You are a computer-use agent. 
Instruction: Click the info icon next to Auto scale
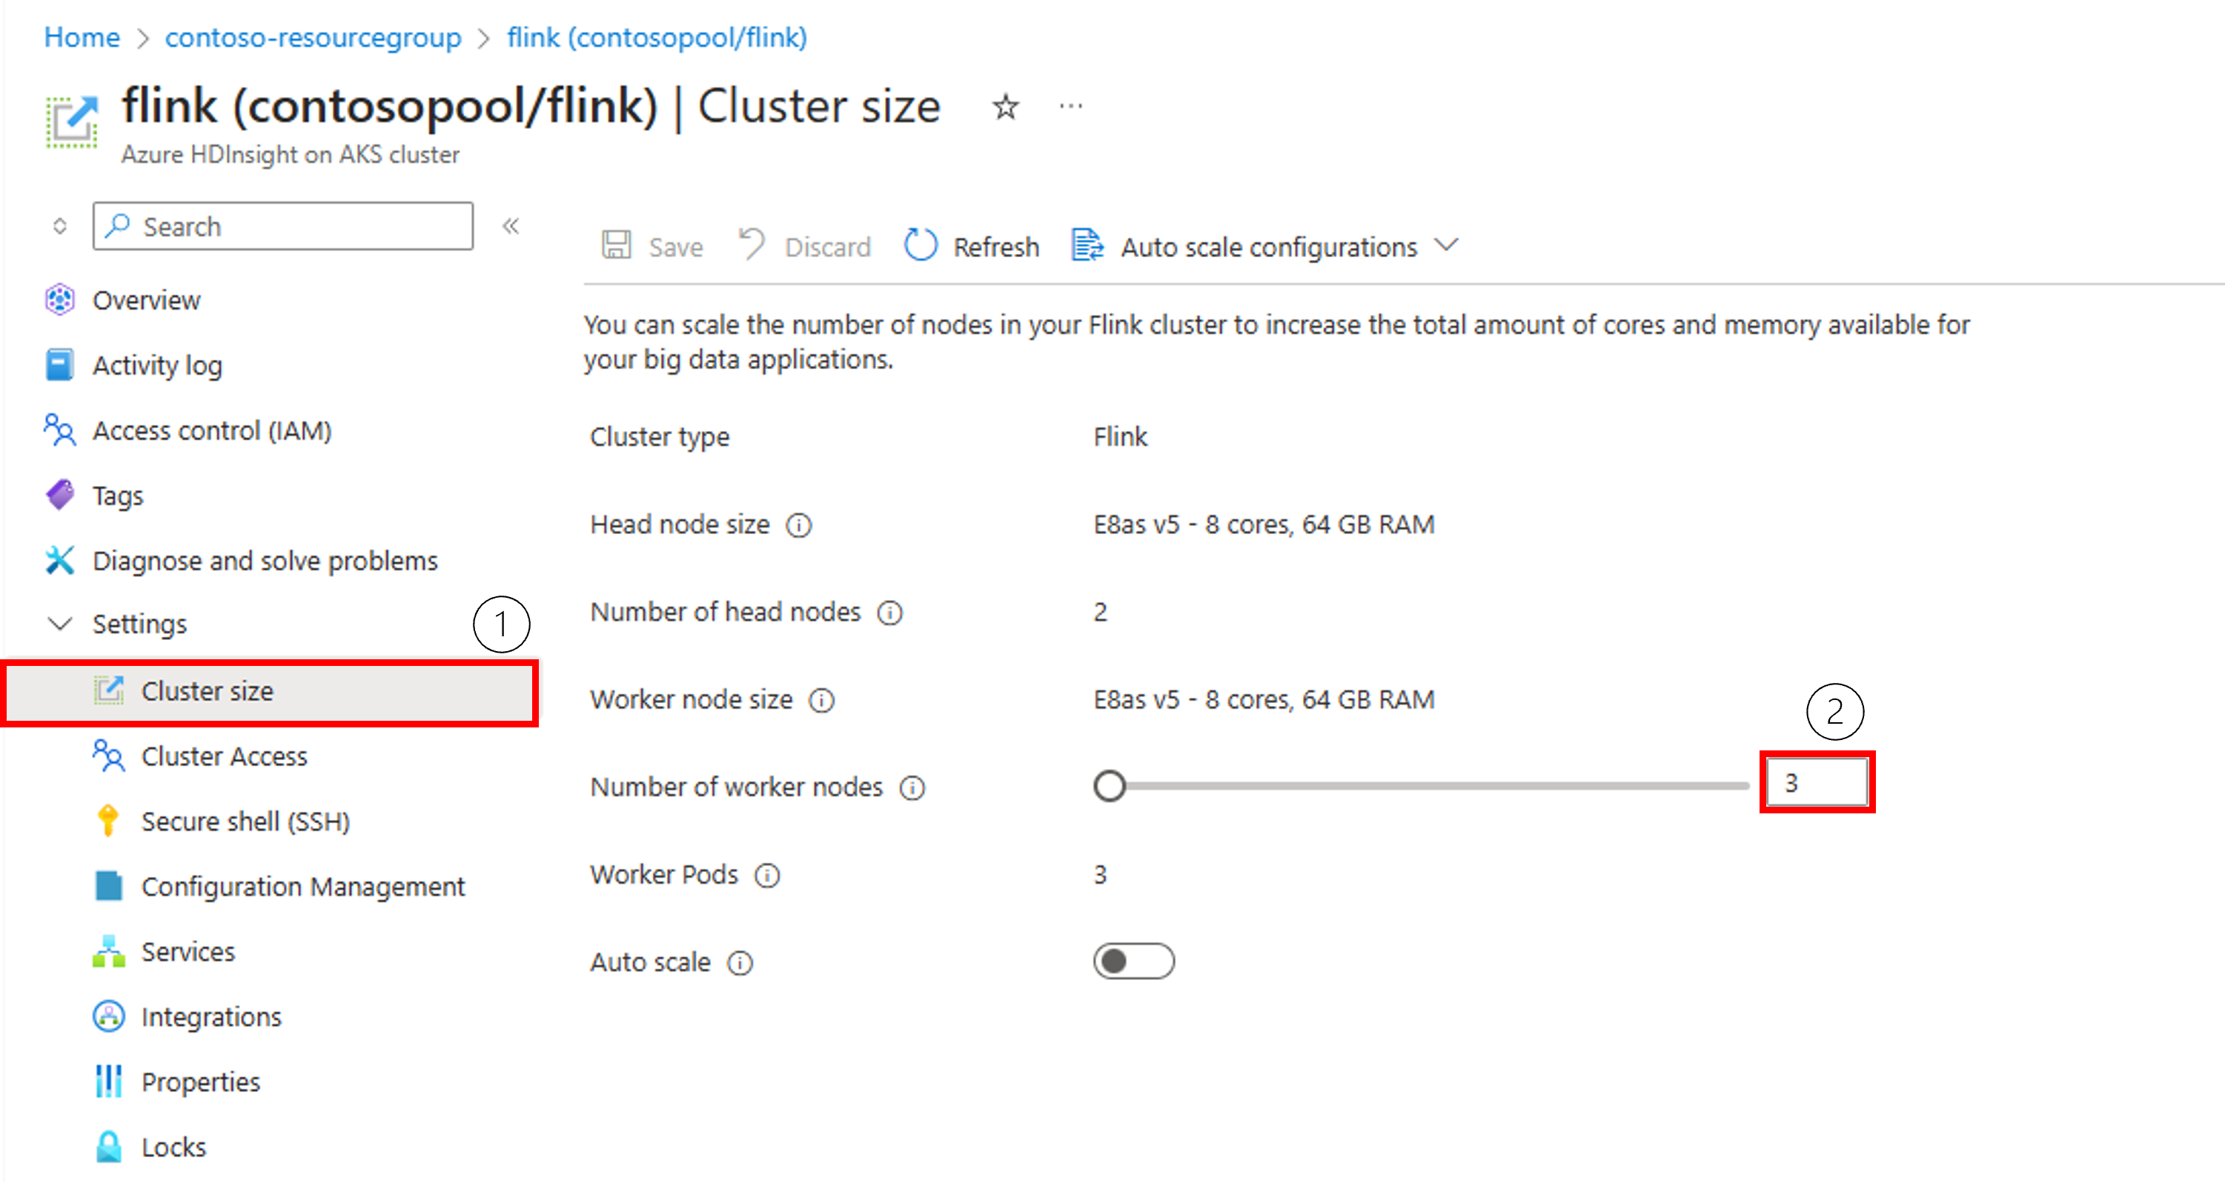click(740, 962)
